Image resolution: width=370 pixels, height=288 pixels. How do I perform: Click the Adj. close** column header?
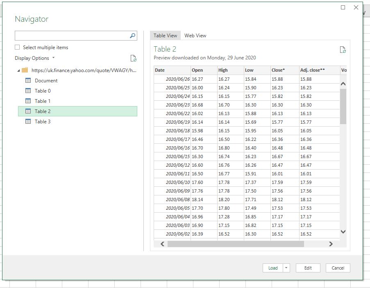click(x=320, y=70)
